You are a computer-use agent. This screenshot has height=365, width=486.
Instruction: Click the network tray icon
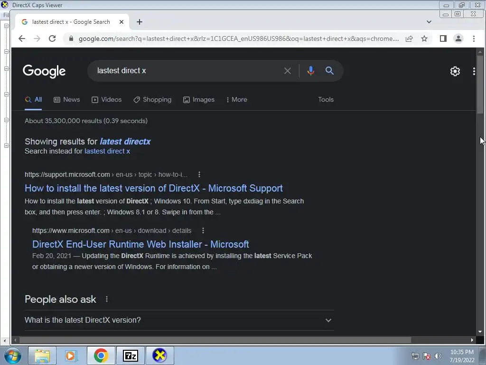[x=415, y=356]
